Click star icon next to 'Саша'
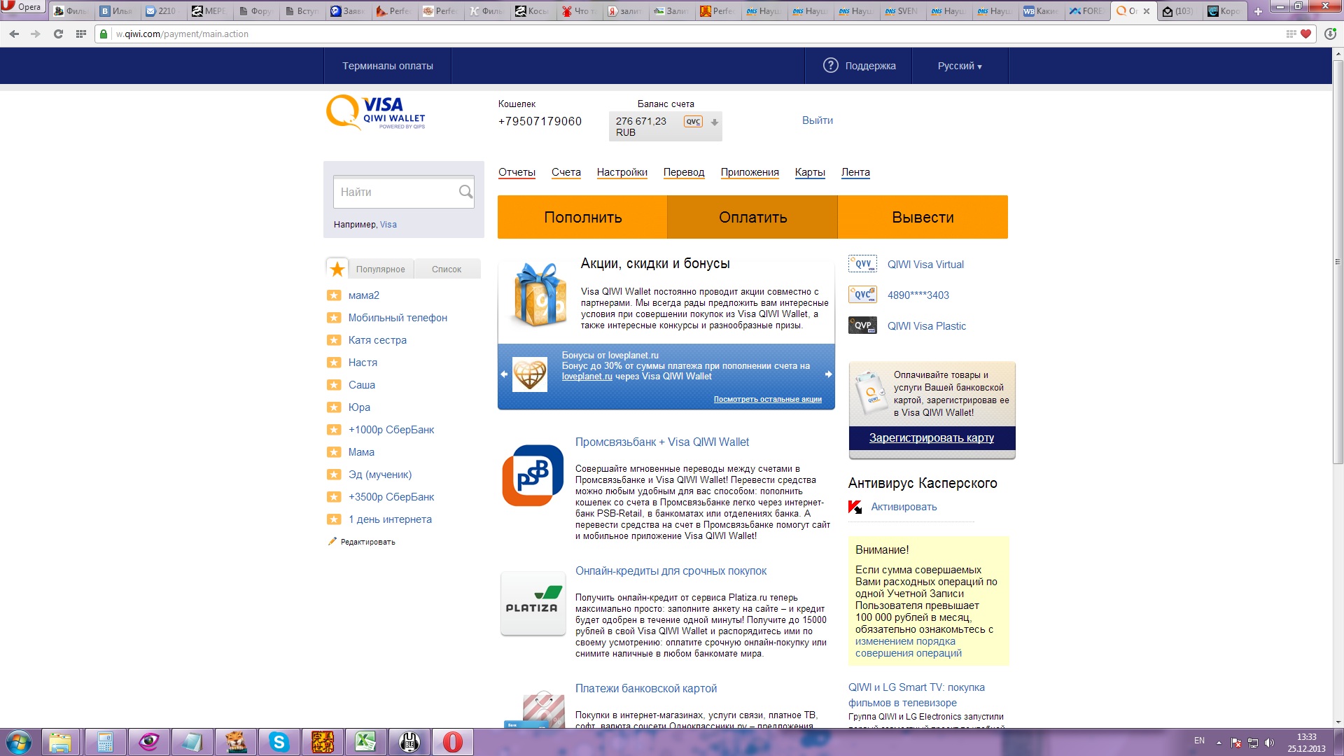The width and height of the screenshot is (1344, 756). [334, 385]
